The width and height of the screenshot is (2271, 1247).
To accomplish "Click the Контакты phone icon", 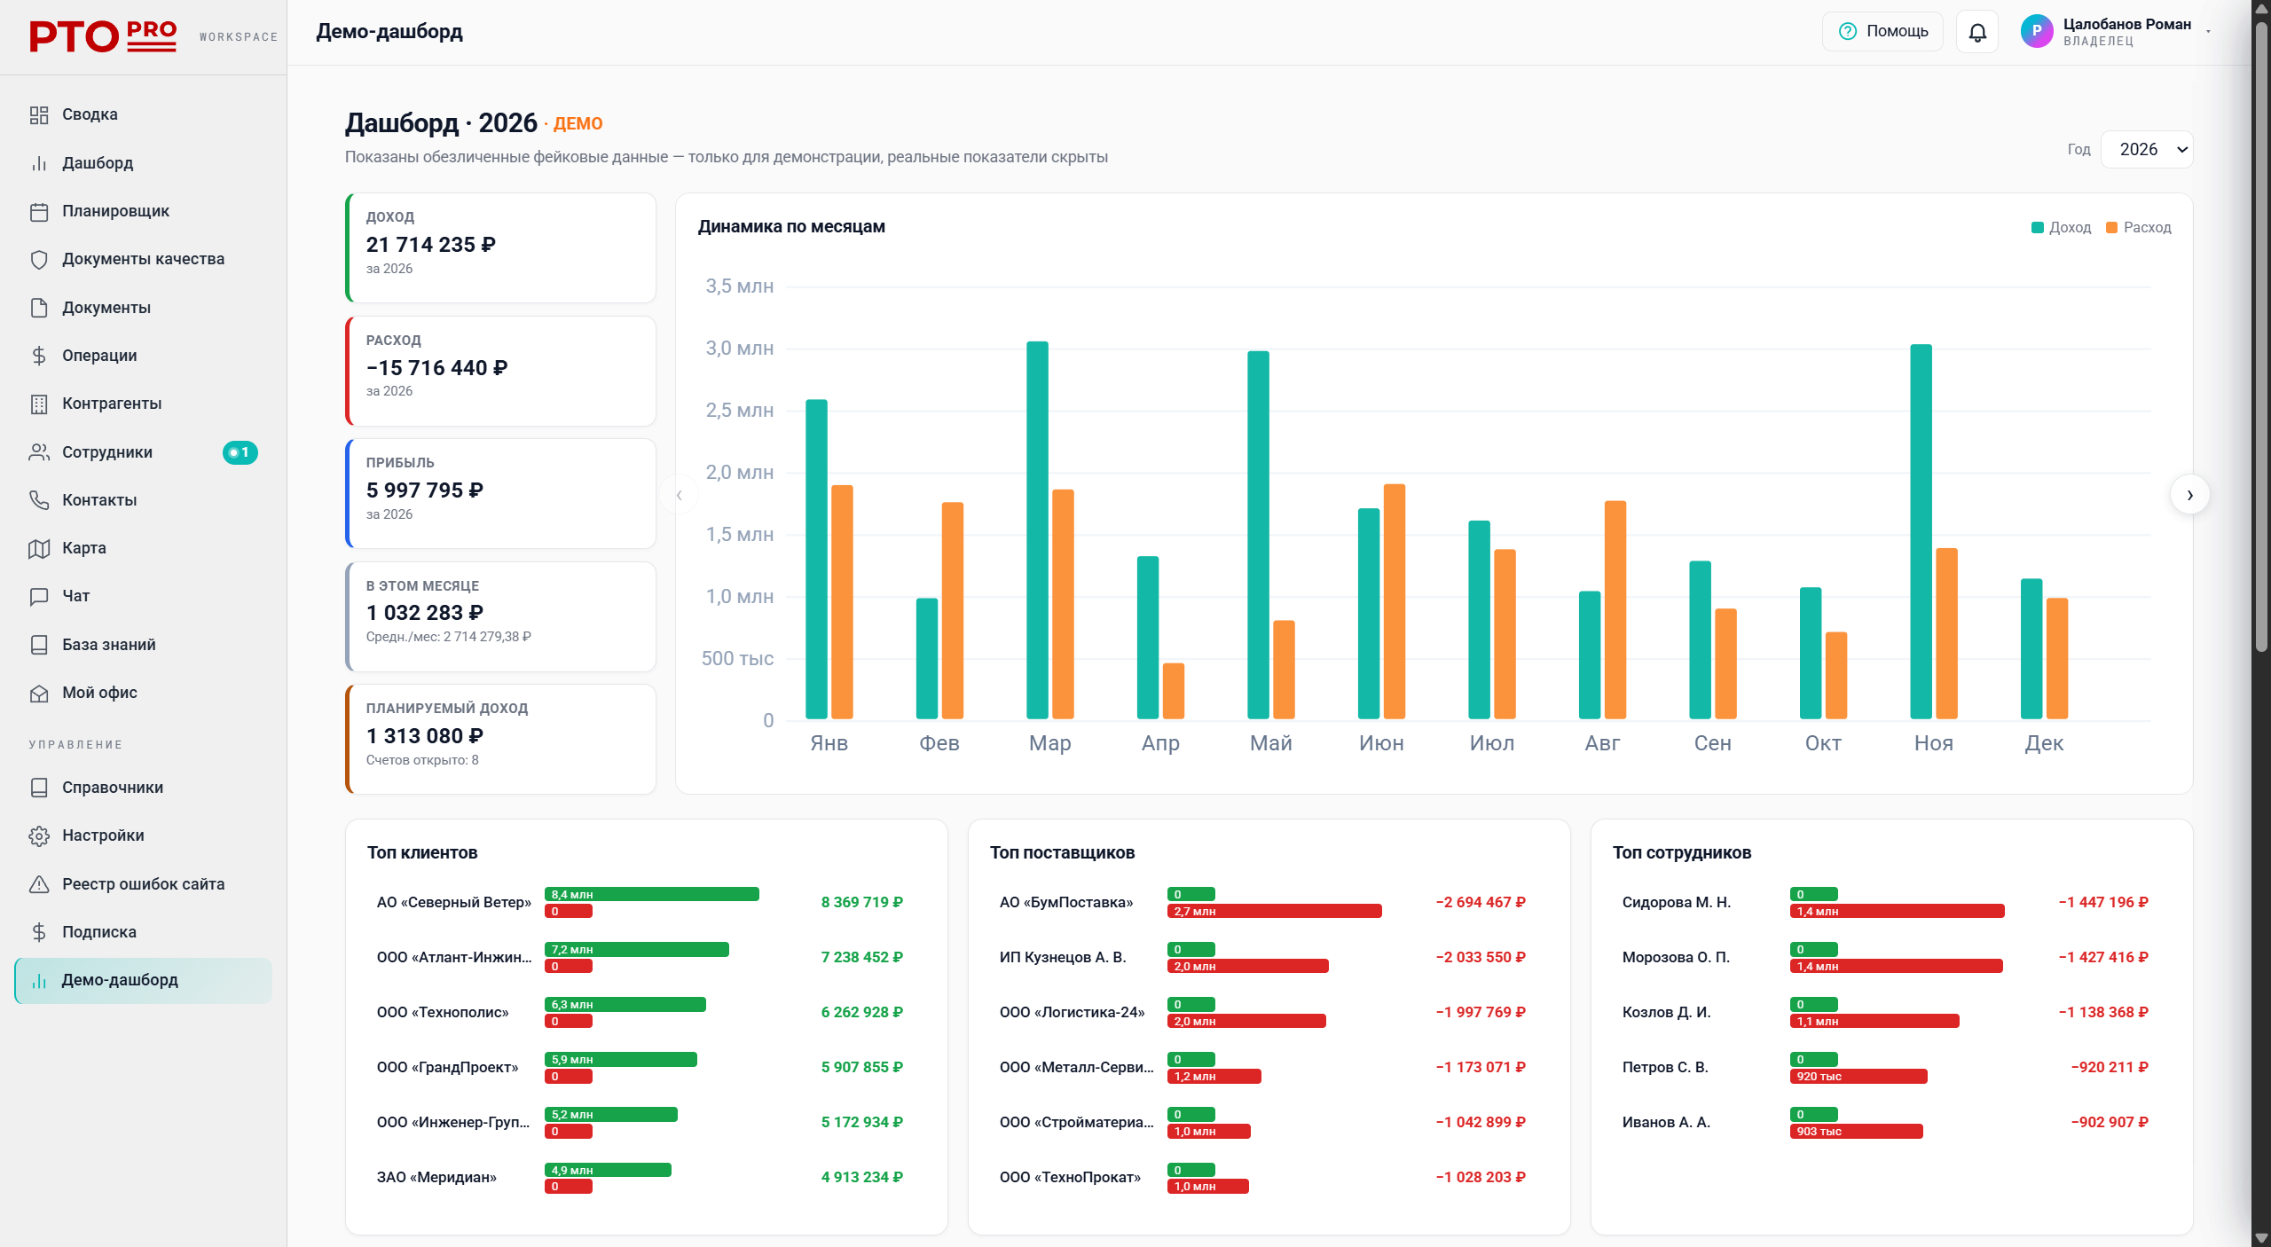I will pos(39,500).
